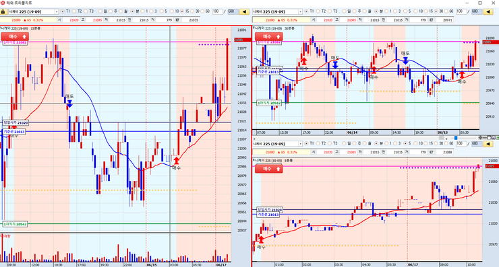Click the 06/17 date marker on the 5-minute chart time axis
499x267 pixels.
(413, 264)
